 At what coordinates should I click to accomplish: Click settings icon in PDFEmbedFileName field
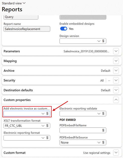pos(103,130)
